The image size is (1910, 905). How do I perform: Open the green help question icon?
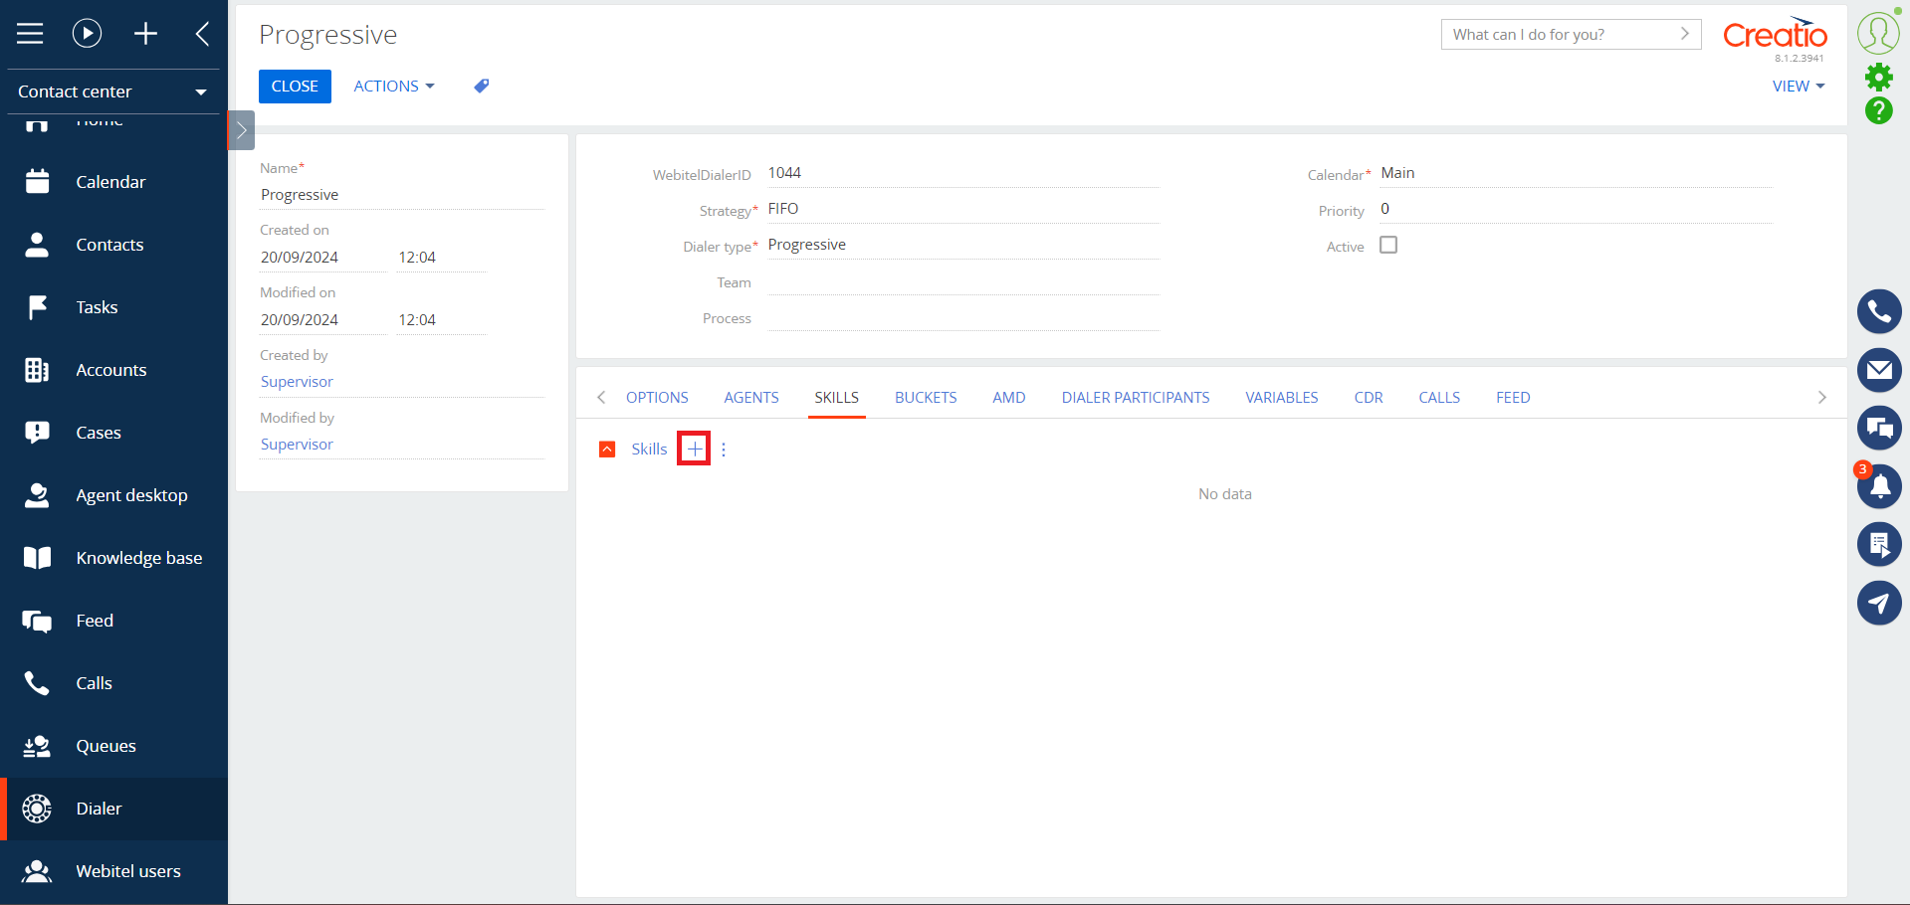pos(1879,110)
